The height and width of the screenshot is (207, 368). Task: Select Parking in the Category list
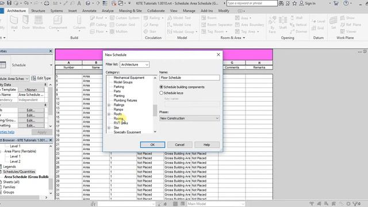coord(119,87)
